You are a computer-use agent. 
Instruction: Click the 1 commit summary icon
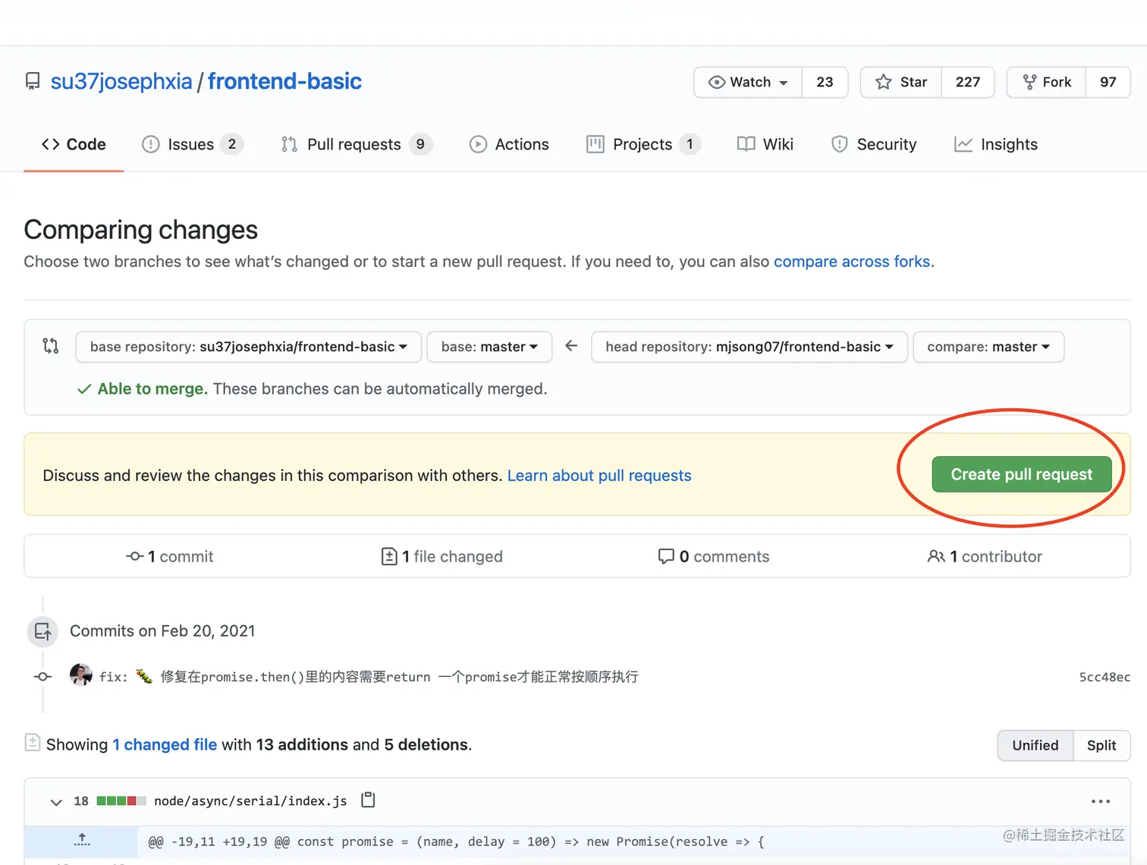tap(135, 556)
